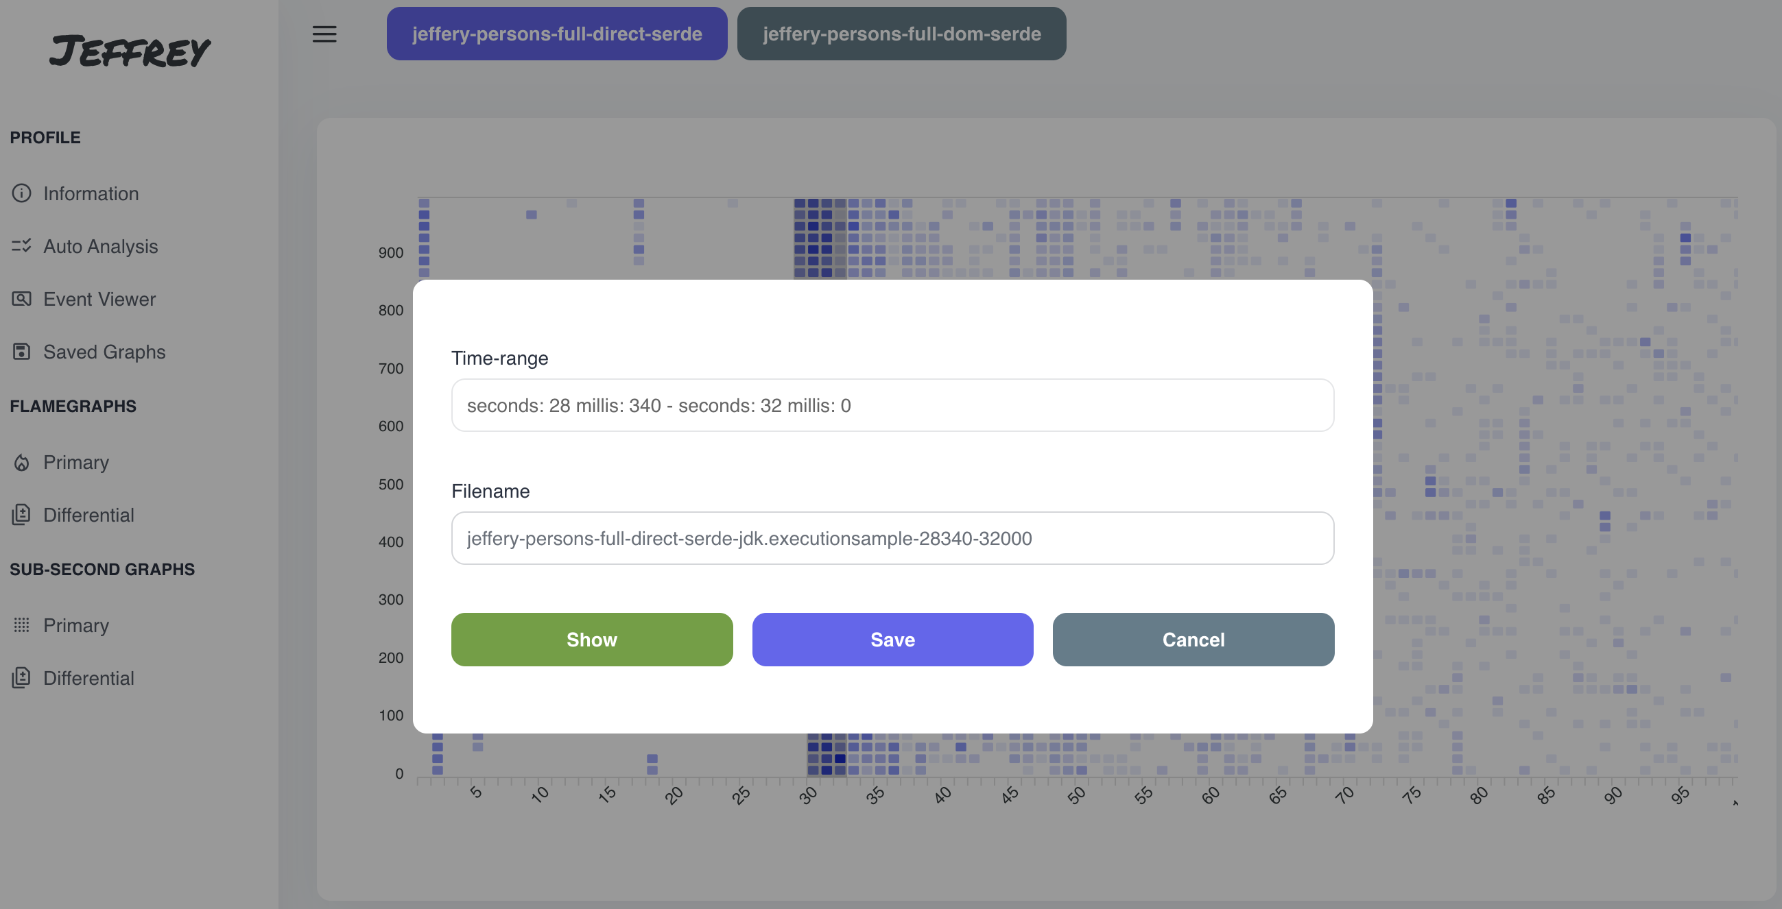1782x909 pixels.
Task: Open the Saved Graphs page
Action: 104,351
